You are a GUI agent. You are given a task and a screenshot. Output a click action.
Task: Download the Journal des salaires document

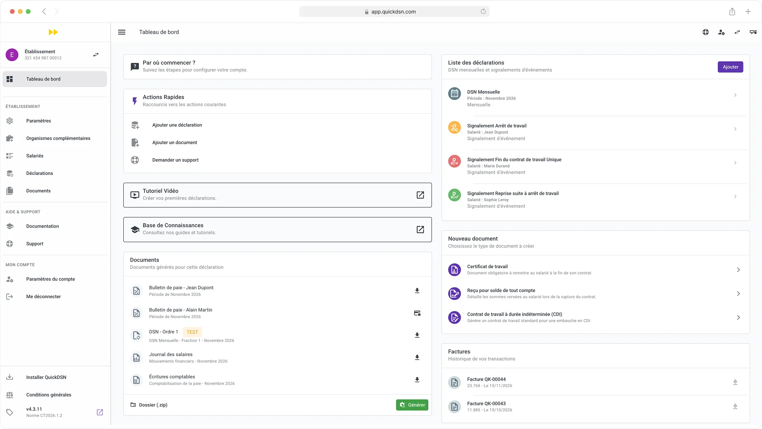417,357
